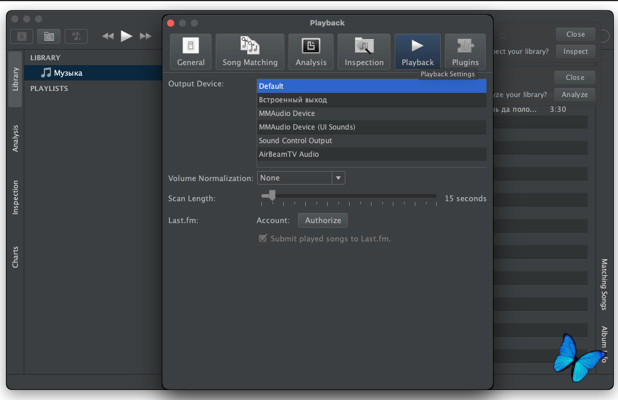Open the Matching Songs side tab
Screen dimensions: 618x400
(x=604, y=284)
